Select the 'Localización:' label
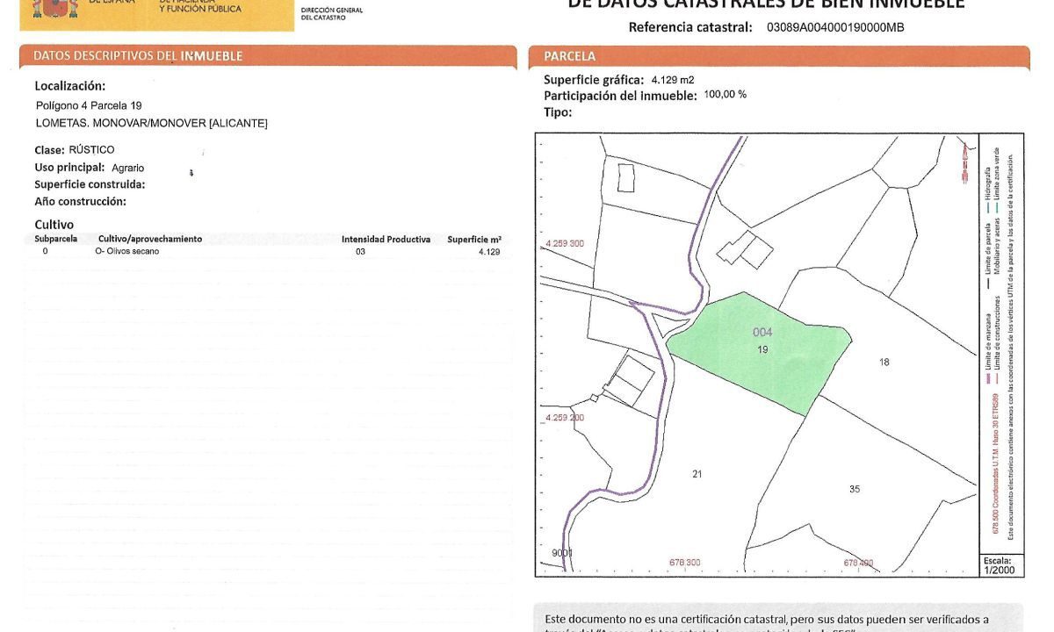This screenshot has width=1054, height=632. [x=70, y=86]
